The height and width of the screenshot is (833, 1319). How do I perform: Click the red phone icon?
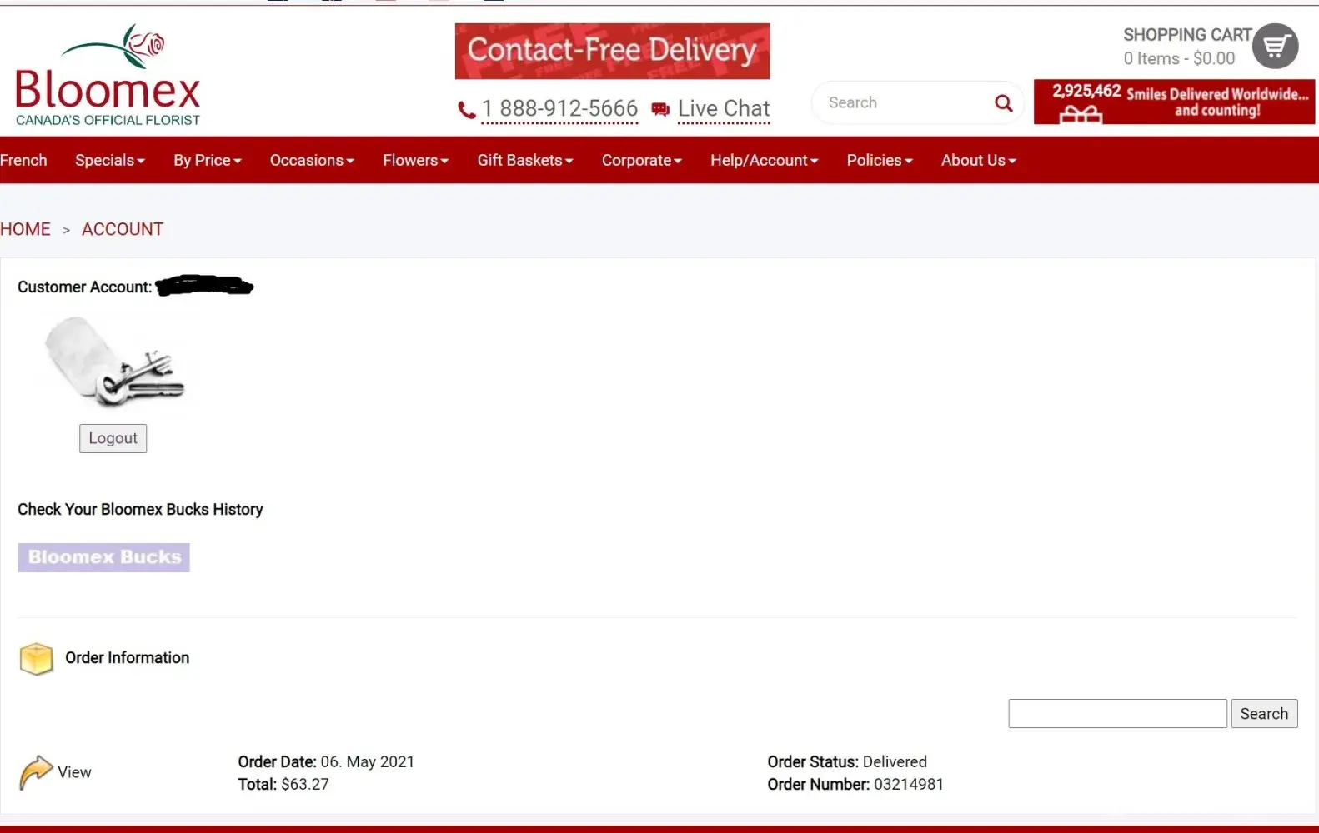(467, 110)
